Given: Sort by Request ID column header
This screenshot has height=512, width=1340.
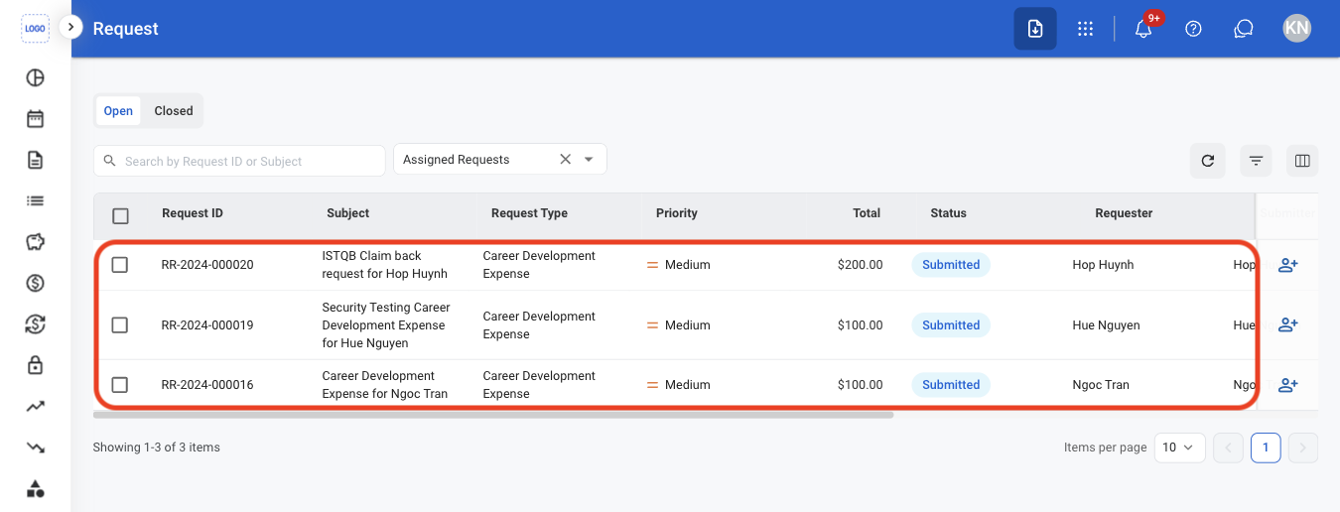Looking at the screenshot, I should point(193,213).
